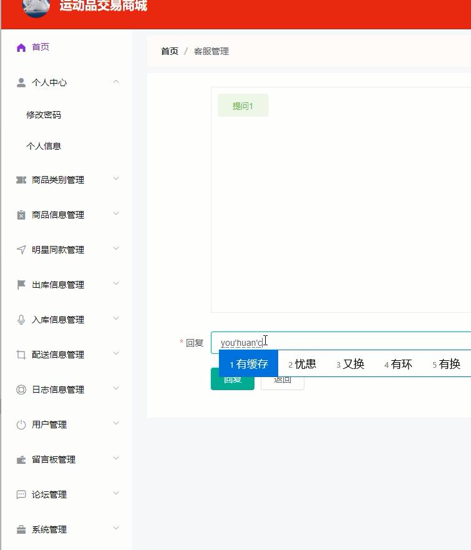Click the ticket icon beside 商品类别管理
This screenshot has height=550, width=471.
[21, 180]
